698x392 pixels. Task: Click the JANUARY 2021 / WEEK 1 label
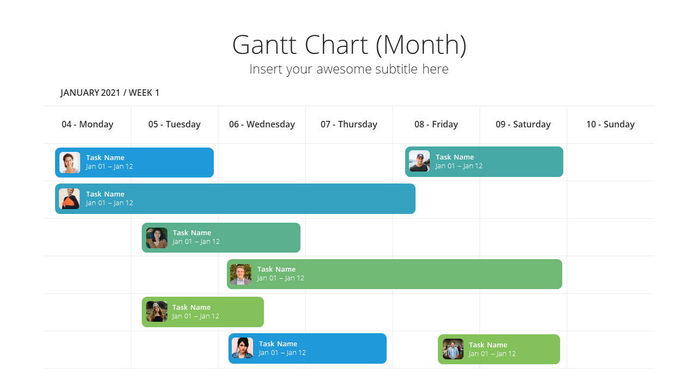pyautogui.click(x=110, y=93)
